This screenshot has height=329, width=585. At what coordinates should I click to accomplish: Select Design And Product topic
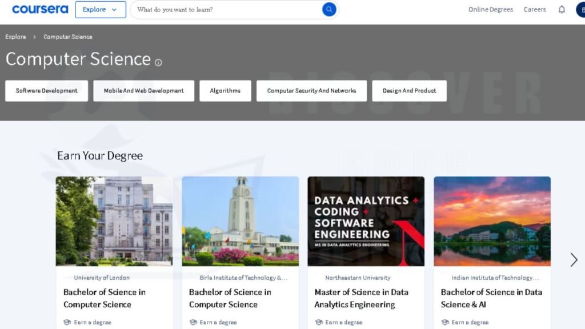409,91
